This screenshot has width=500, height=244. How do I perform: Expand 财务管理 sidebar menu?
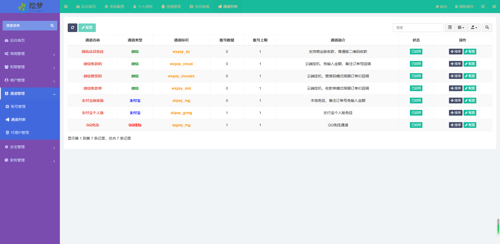point(30,160)
